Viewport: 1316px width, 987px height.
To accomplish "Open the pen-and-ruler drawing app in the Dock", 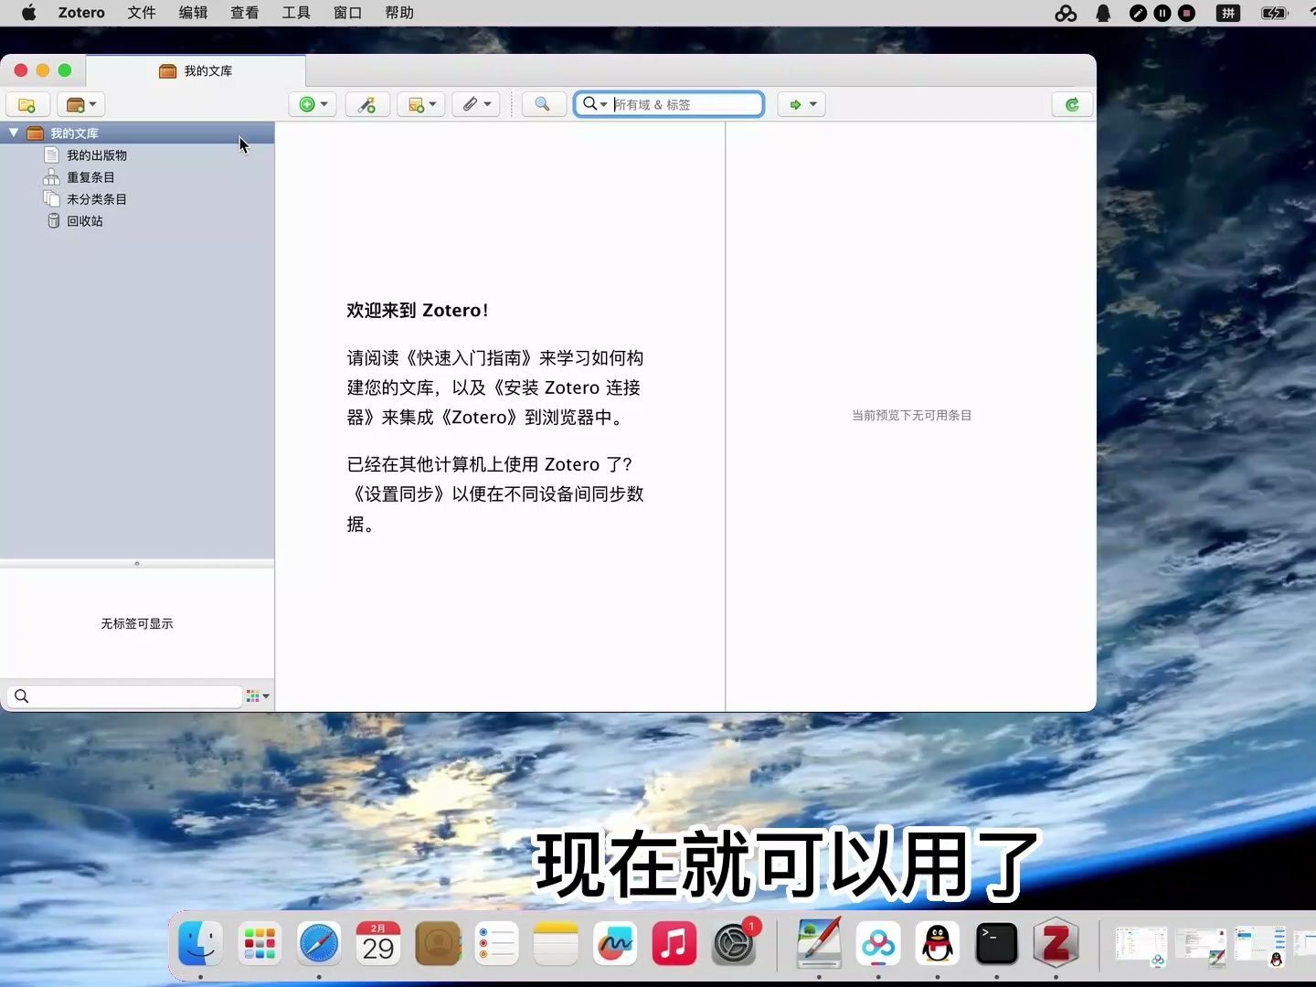I will click(819, 943).
